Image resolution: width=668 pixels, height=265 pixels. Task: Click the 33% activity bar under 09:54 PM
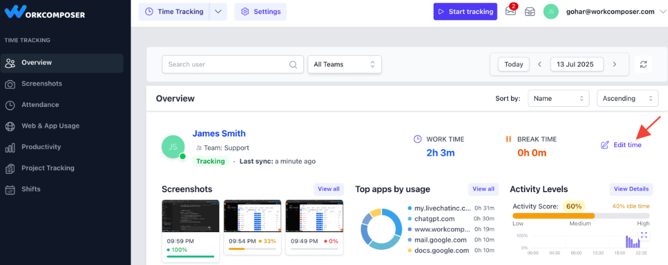pyautogui.click(x=253, y=249)
